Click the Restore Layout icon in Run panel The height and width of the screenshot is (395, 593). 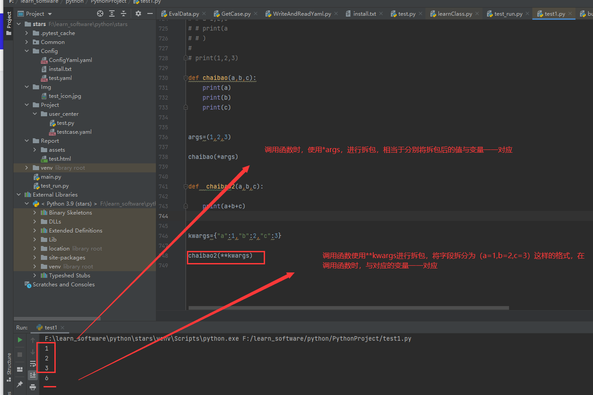pos(20,369)
